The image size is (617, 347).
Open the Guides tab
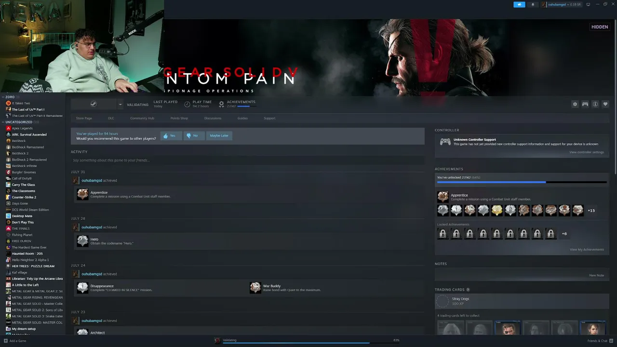[x=242, y=118]
